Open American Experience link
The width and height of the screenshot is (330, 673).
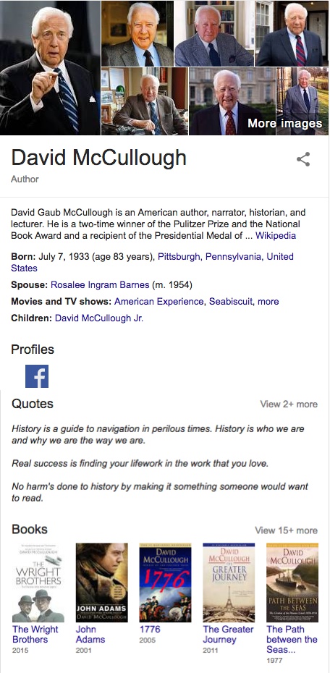pyautogui.click(x=158, y=301)
